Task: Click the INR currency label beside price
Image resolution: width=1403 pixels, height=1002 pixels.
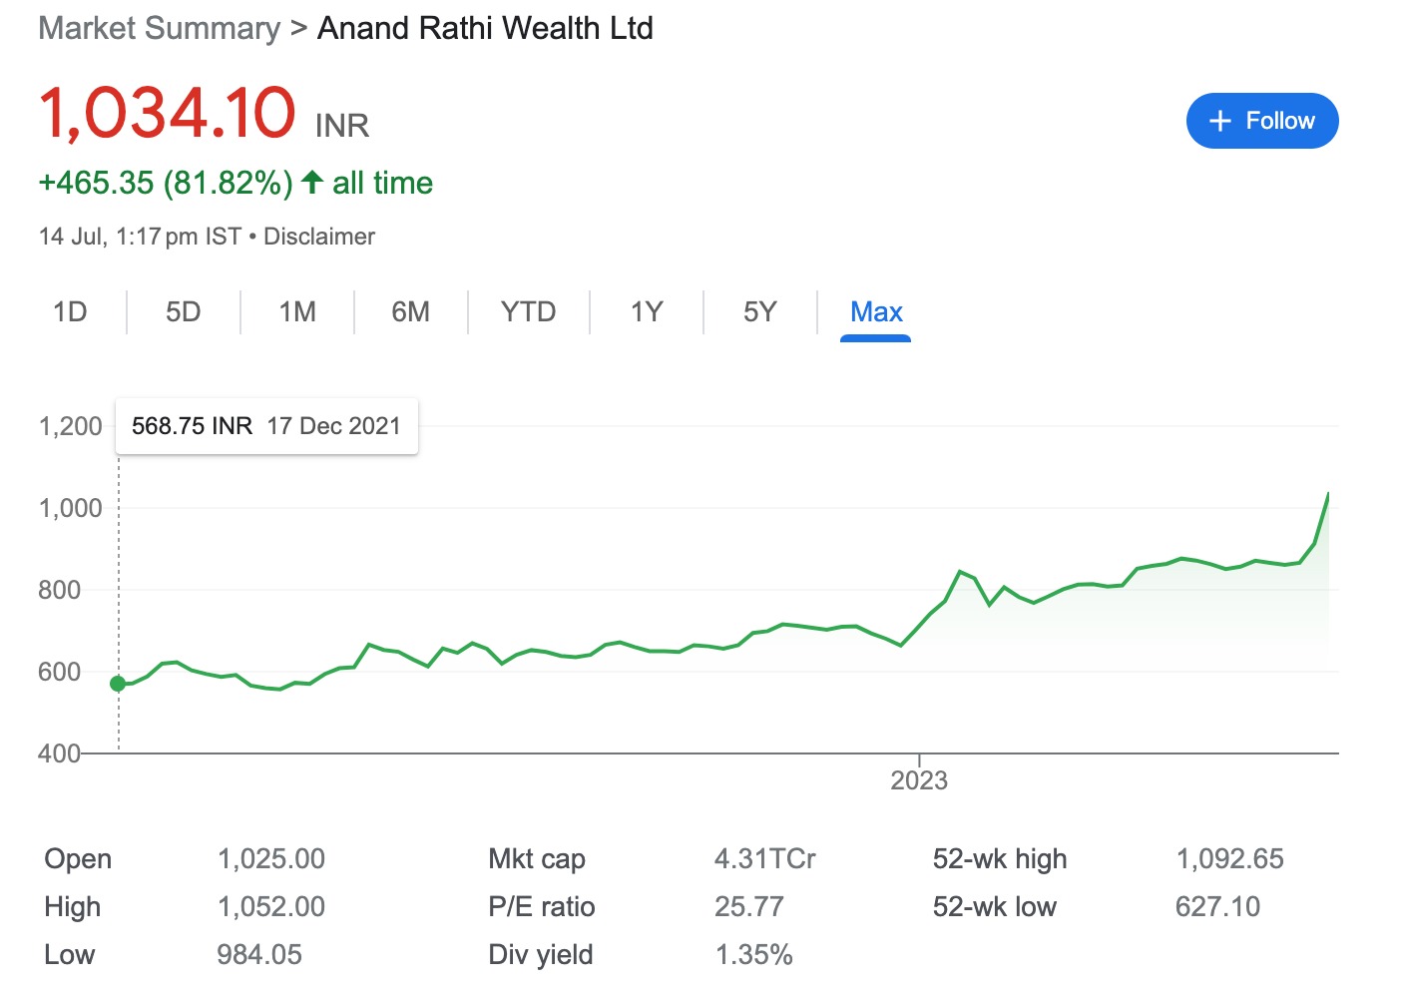Action: click(342, 126)
